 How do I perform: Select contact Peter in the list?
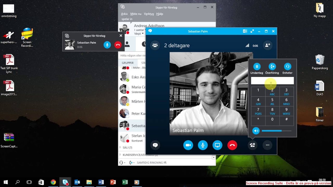pyautogui.click(x=132, y=113)
